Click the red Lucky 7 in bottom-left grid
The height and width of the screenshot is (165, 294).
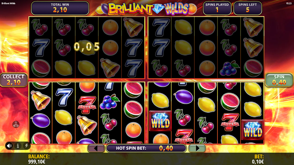[x=87, y=105]
